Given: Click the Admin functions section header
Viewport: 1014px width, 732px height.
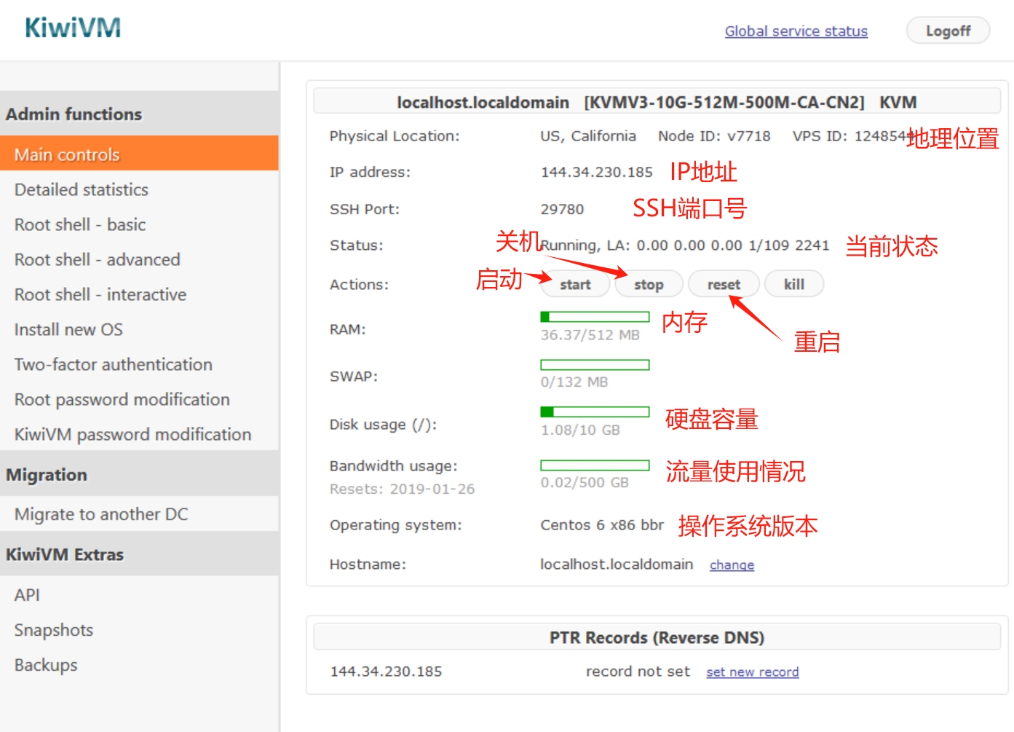Looking at the screenshot, I should tap(139, 114).
